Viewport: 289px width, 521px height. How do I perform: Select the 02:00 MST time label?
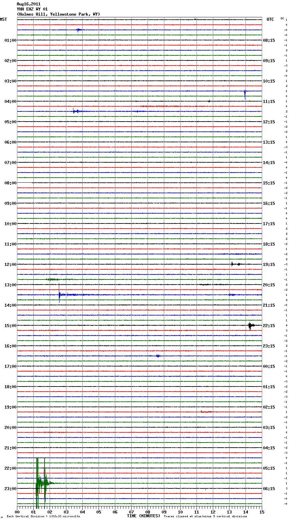pos(11,61)
